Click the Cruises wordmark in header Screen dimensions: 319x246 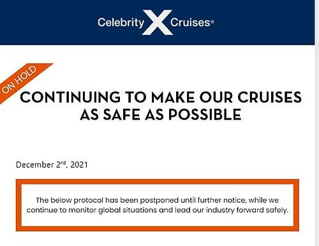[x=190, y=22]
